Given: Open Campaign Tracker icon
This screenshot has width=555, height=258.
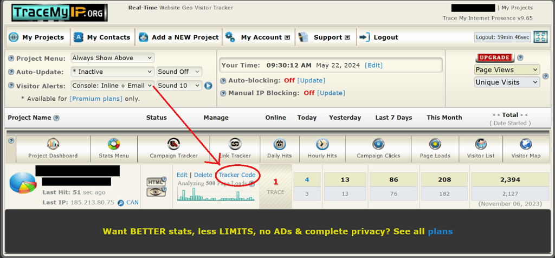Looking at the screenshot, I should (173, 144).
